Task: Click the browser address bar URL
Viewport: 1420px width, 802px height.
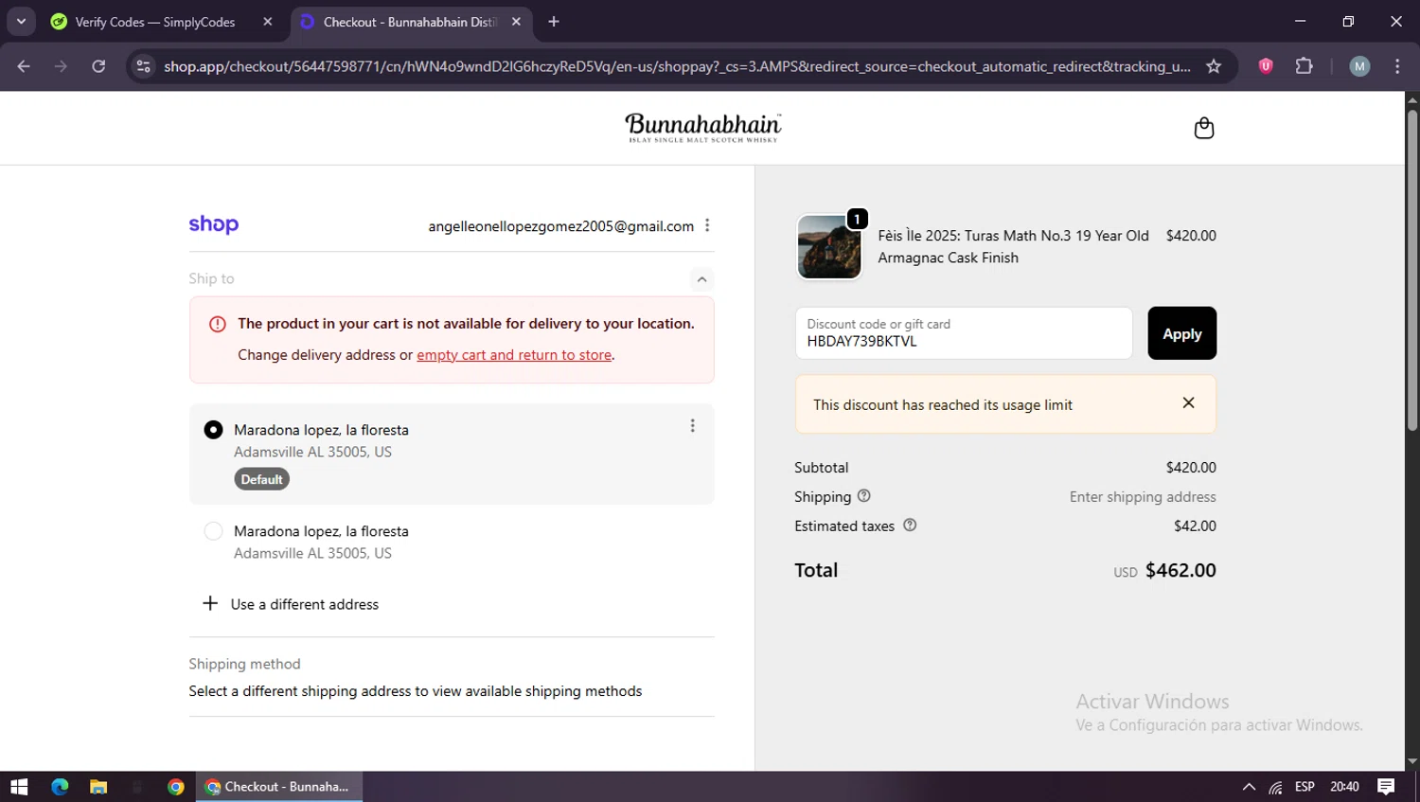Action: click(677, 66)
